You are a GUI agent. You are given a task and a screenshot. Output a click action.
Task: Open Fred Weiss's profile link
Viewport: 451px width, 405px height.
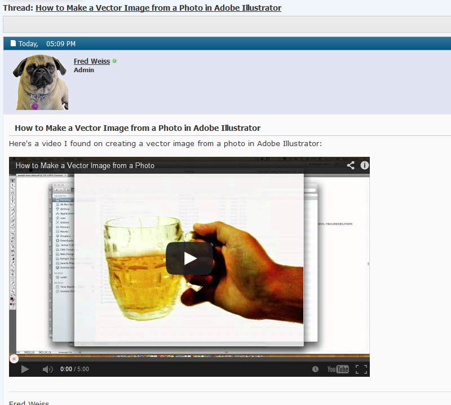click(x=92, y=61)
